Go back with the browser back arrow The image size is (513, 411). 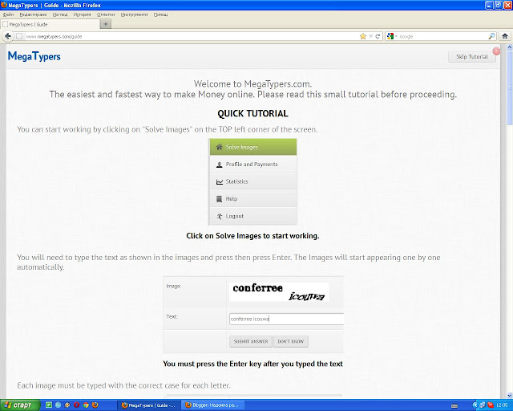[8, 36]
